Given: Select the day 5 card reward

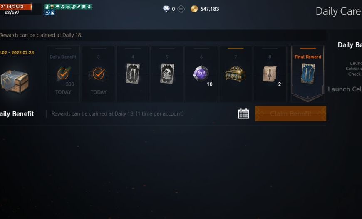Looking at the screenshot, I should 167,74.
